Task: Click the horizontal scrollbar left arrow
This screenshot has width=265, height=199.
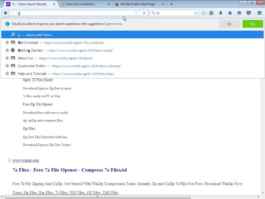Action: 2,197
